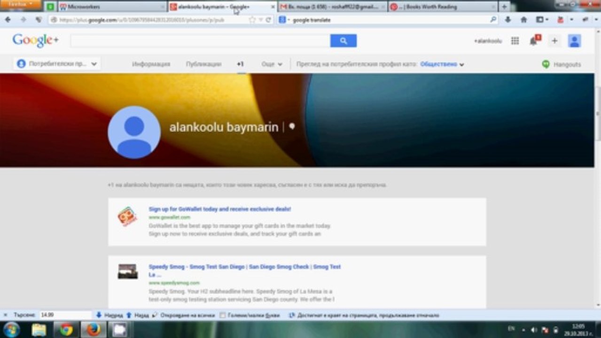Open the www.speedysmog.com link
The height and width of the screenshot is (338, 601).
coord(174,283)
